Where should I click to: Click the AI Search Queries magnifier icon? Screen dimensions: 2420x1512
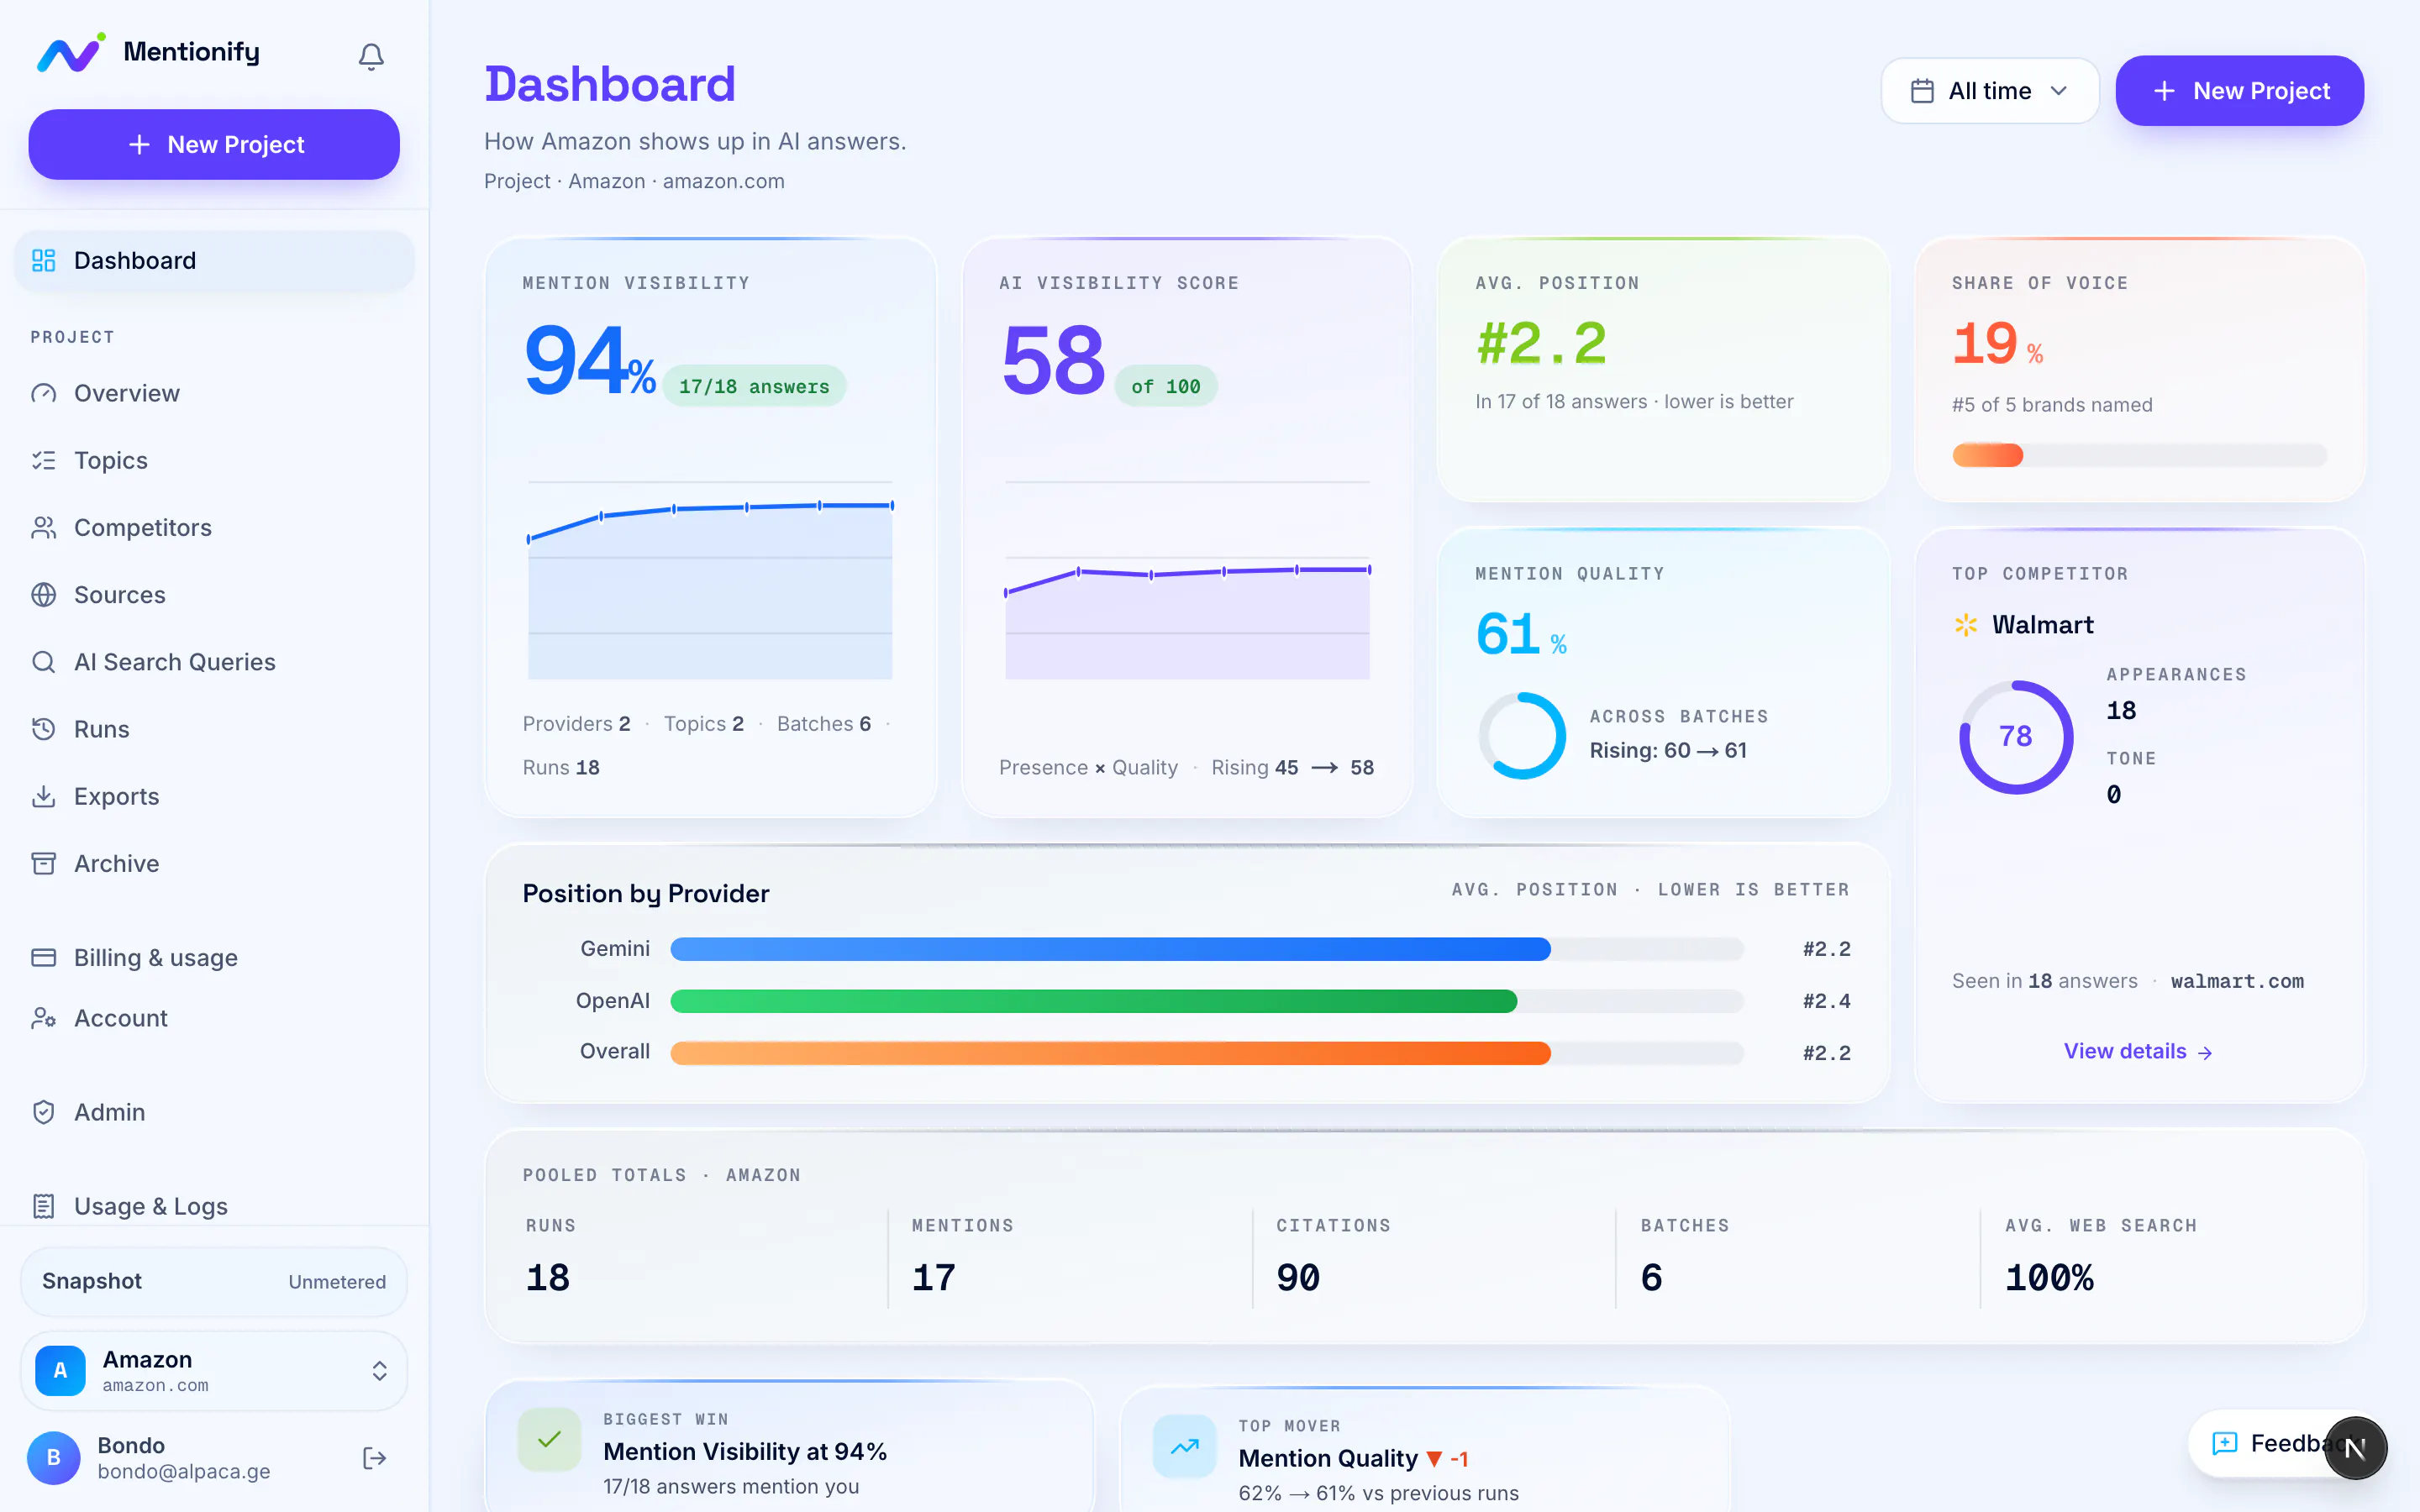(44, 661)
